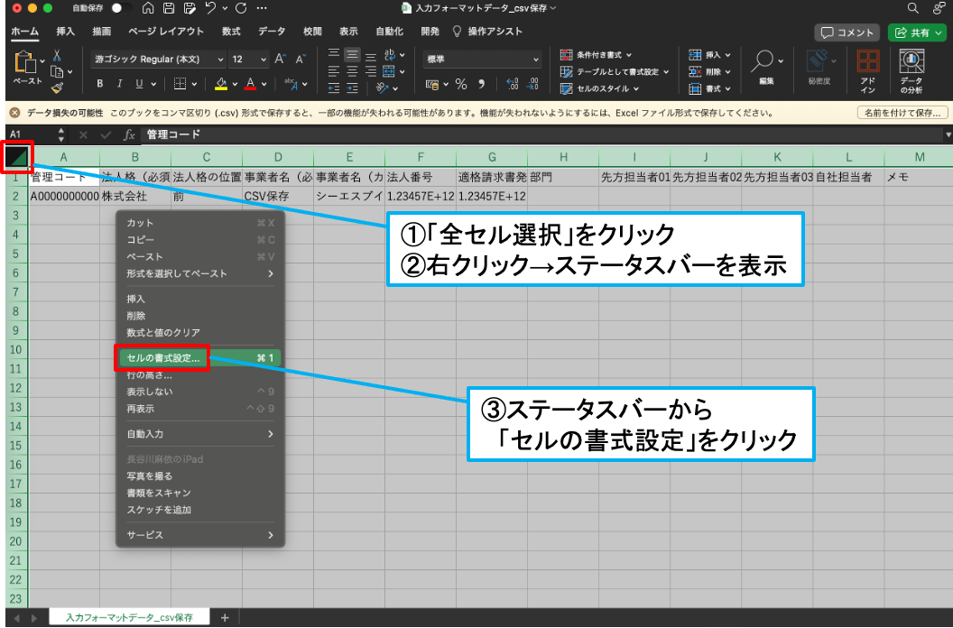Click the text orientation icon
Viewport: 953px width, 628px height.
tap(383, 88)
